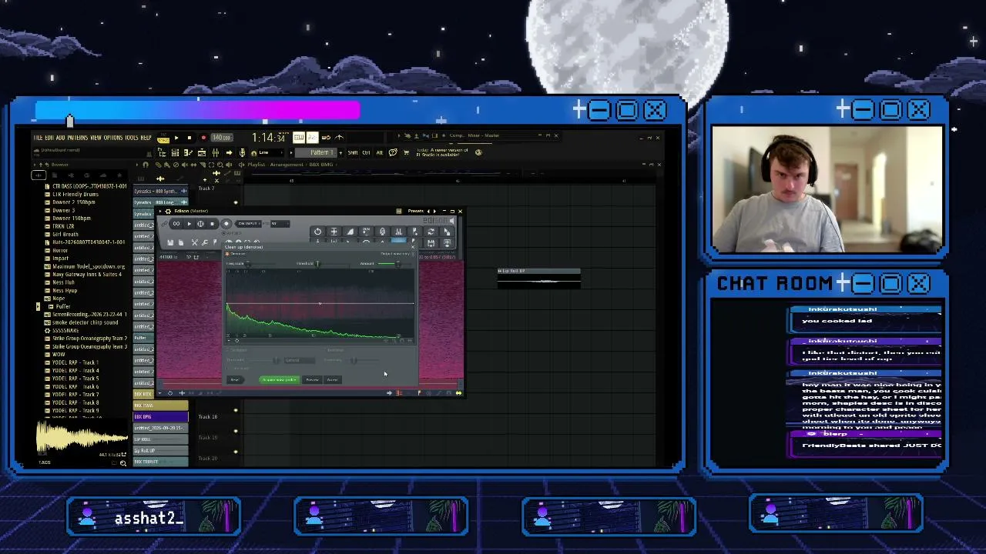
Task: Open the PATTERNS menu
Action: (77, 138)
